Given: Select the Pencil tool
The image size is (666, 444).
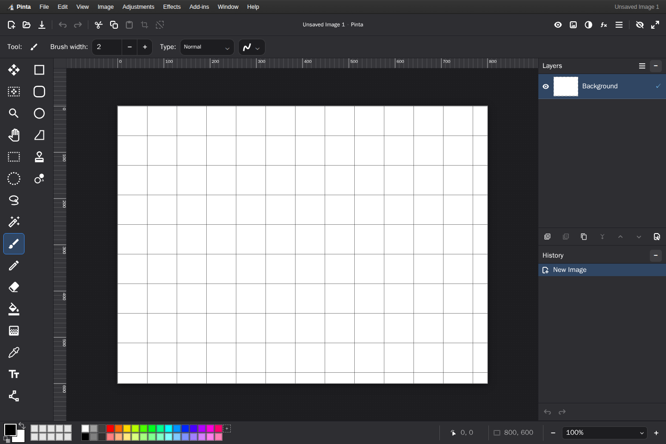Looking at the screenshot, I should [x=14, y=265].
